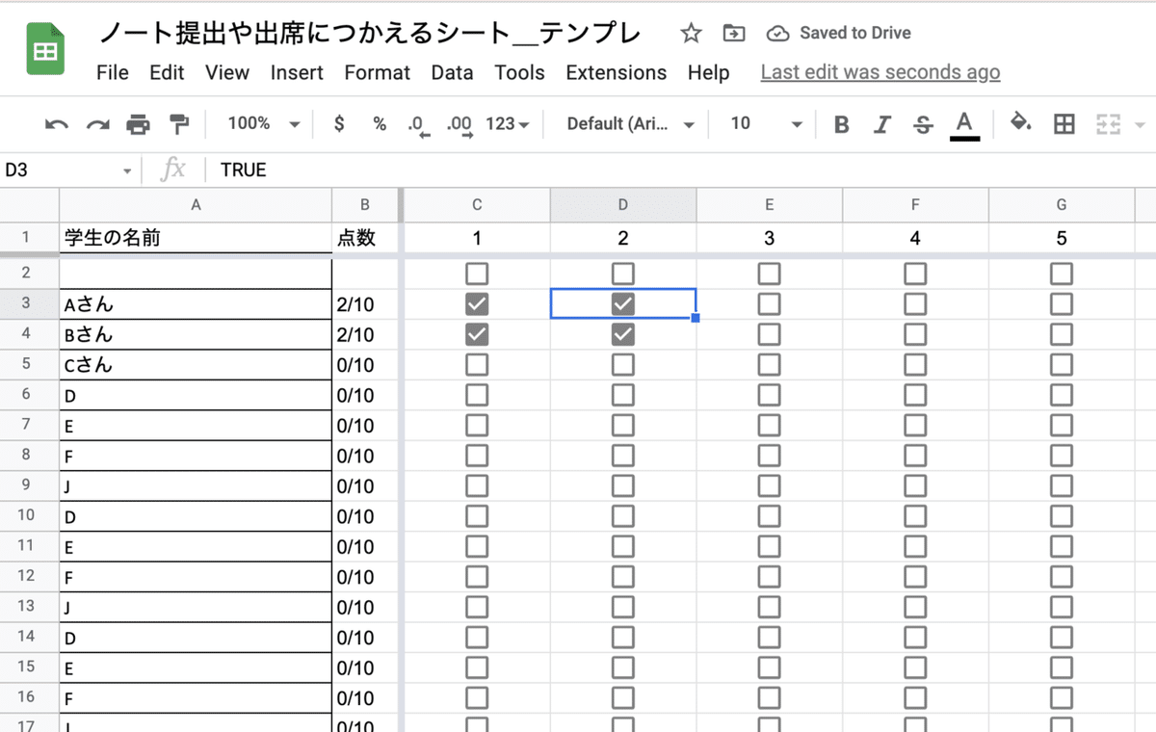The width and height of the screenshot is (1156, 732).
Task: Click the formula bar showing TRUE
Action: coord(679,170)
